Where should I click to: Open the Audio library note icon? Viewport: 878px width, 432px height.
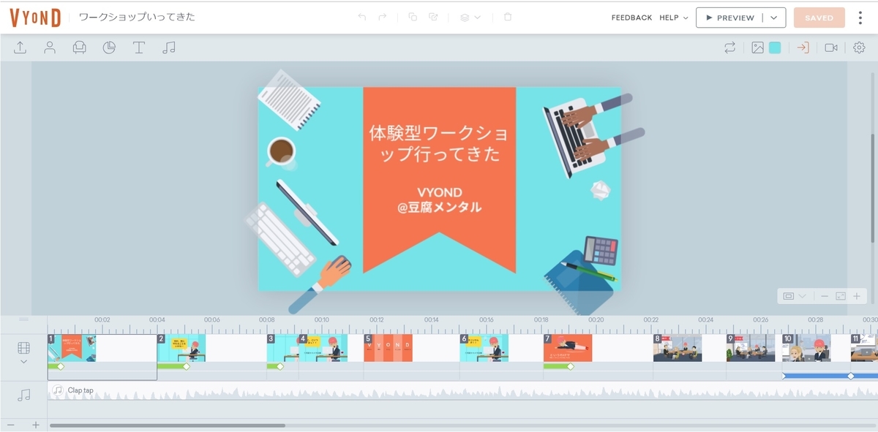point(169,48)
